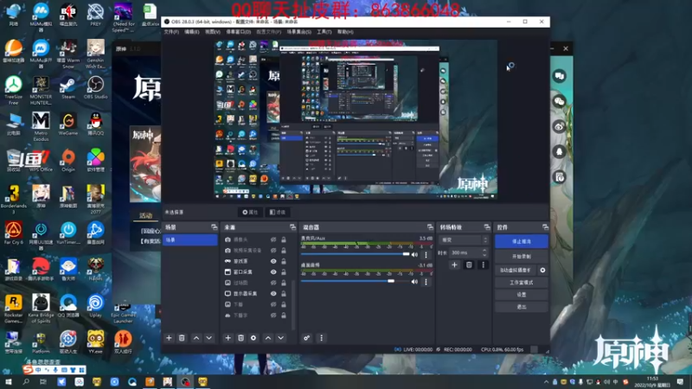Open 工具(T) menu
Image resolution: width=692 pixels, height=389 pixels.
[324, 32]
